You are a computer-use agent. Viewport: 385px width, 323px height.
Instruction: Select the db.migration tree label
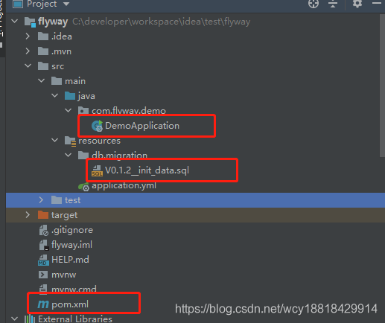tap(119, 156)
